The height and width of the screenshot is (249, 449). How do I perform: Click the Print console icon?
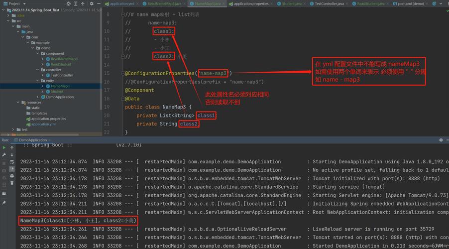[12, 176]
